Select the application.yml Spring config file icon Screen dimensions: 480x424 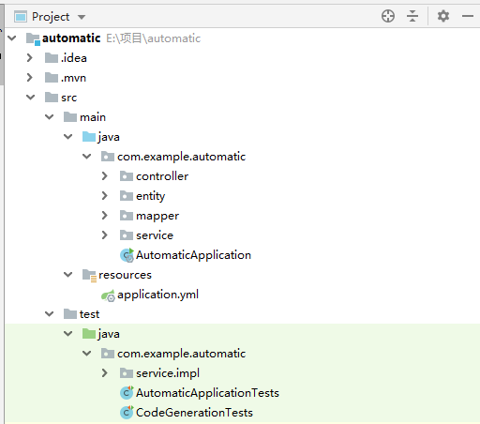(x=108, y=295)
